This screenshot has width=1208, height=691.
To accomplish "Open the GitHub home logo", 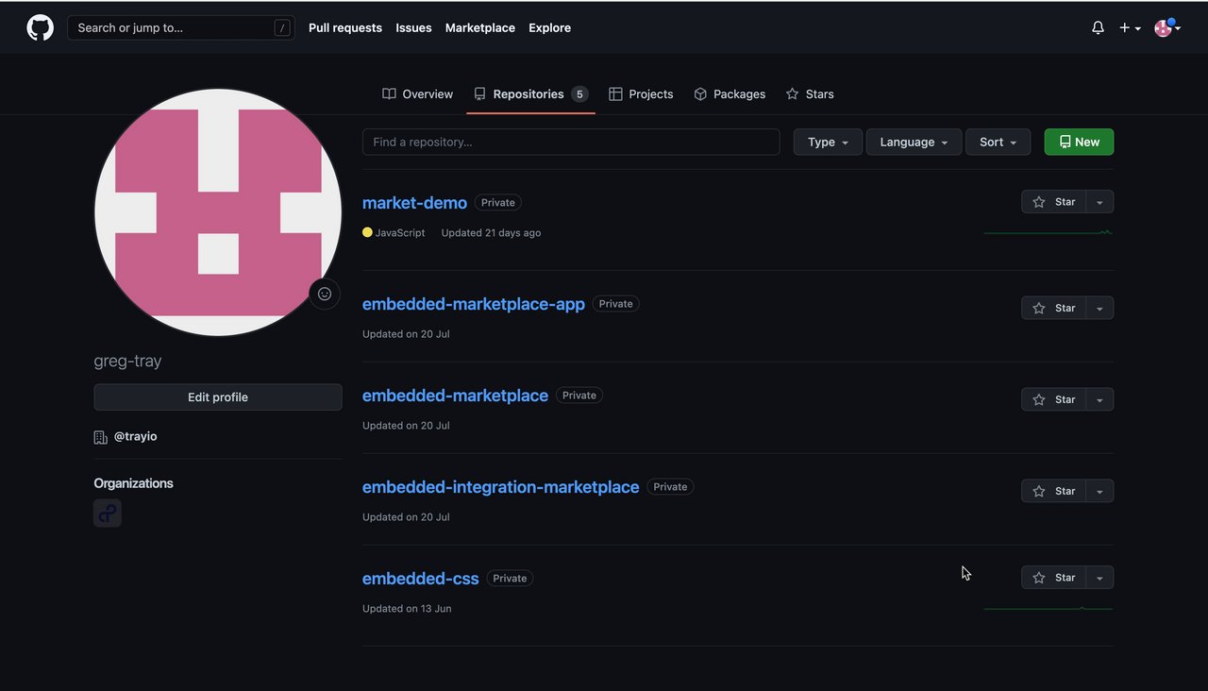I will [x=41, y=27].
